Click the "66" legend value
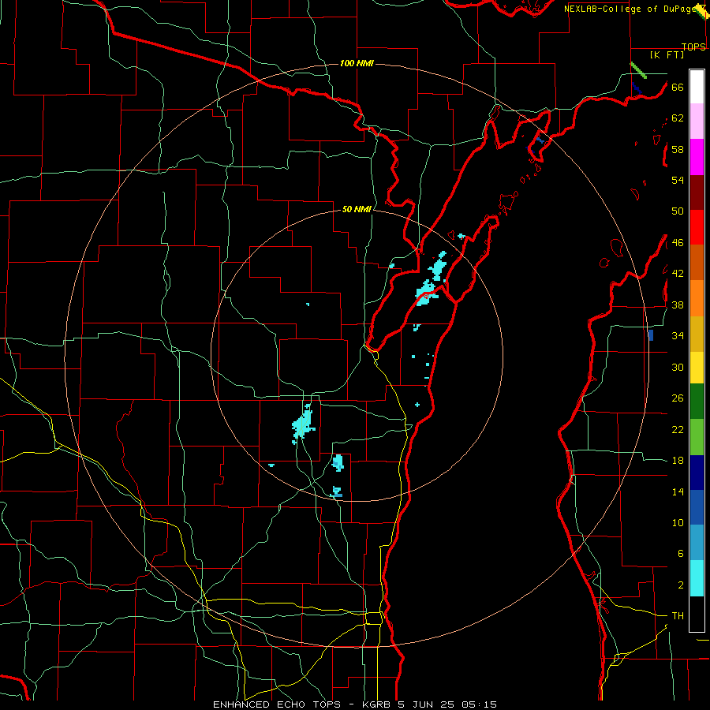Image resolution: width=710 pixels, height=710 pixels. [x=678, y=87]
